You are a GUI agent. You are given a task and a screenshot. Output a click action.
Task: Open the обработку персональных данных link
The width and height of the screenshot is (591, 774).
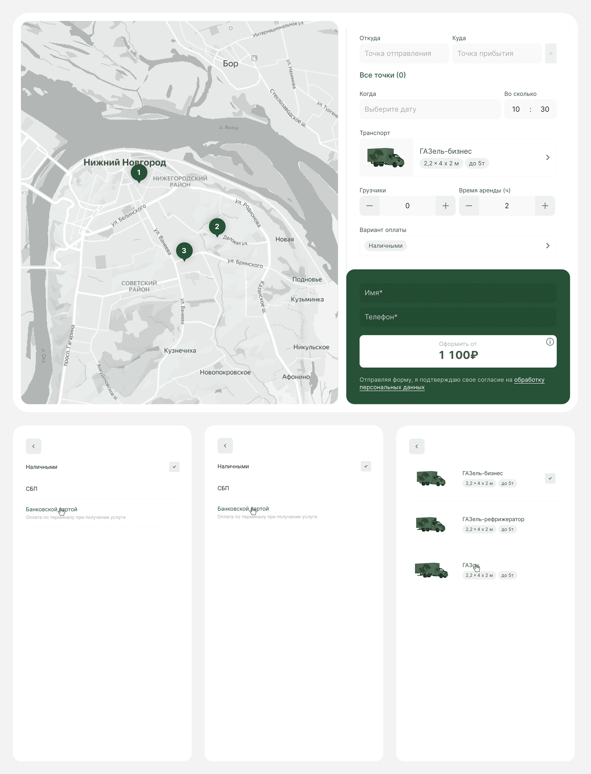click(x=529, y=380)
